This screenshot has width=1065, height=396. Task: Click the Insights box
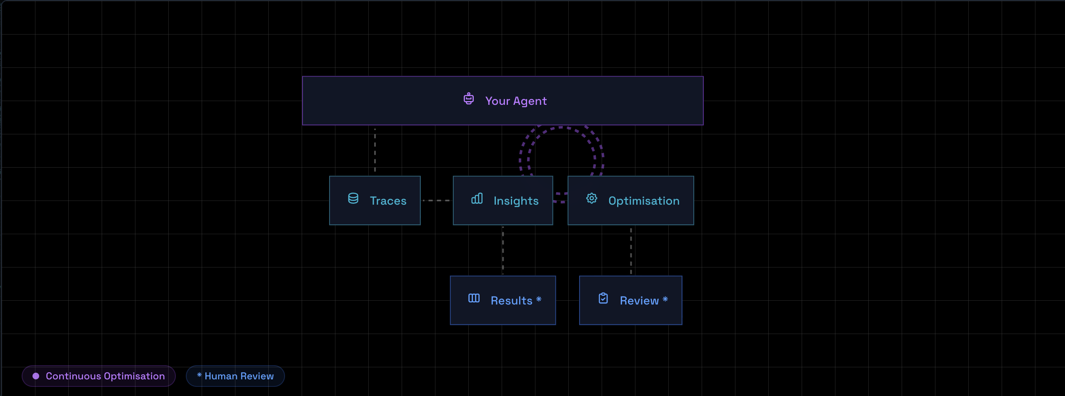point(502,200)
